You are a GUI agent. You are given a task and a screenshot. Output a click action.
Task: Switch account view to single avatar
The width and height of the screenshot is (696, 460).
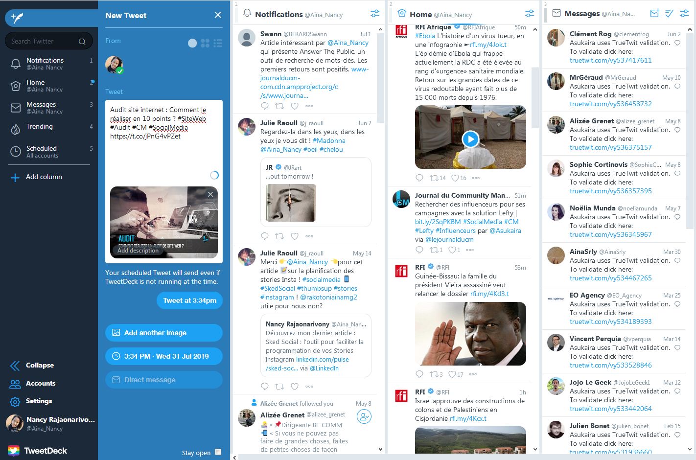192,44
